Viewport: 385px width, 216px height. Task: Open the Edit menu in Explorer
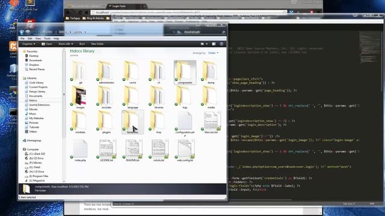[x=29, y=38]
